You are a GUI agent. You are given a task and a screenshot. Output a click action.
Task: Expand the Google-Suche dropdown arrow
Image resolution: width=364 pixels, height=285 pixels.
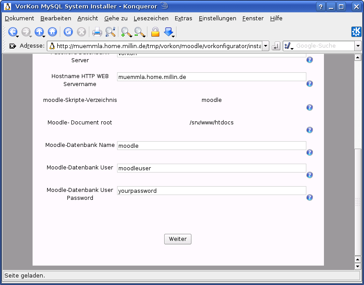tap(358, 46)
